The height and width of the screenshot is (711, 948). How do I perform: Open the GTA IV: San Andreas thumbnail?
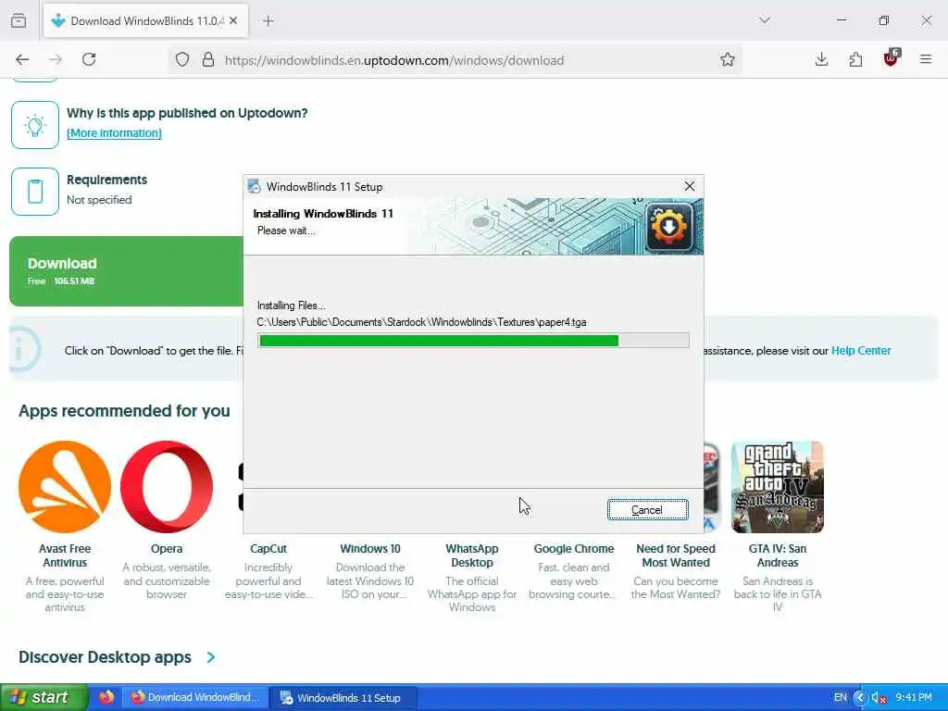coord(778,487)
